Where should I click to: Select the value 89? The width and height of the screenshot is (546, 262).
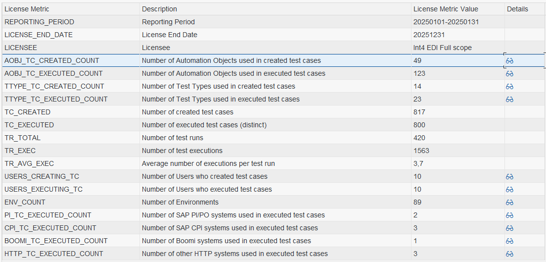pyautogui.click(x=417, y=203)
